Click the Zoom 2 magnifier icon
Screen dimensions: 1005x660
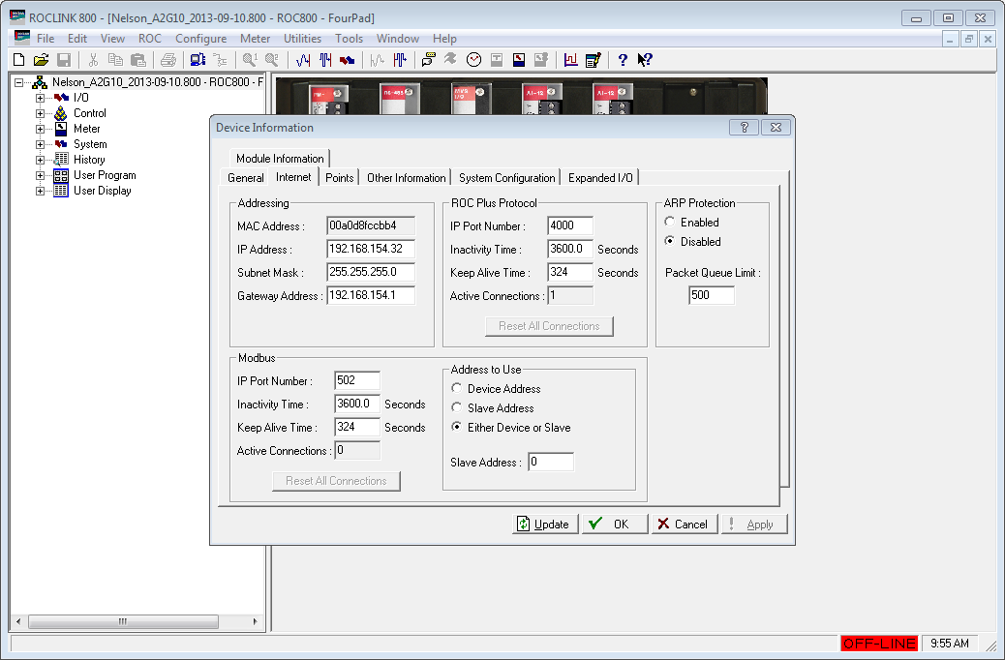[x=272, y=60]
